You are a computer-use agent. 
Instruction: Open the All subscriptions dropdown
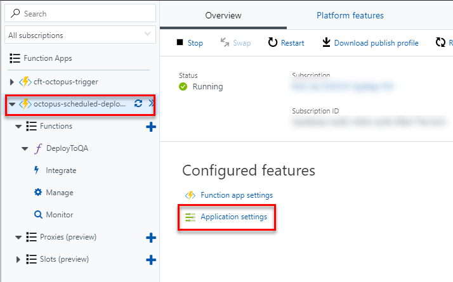point(80,35)
